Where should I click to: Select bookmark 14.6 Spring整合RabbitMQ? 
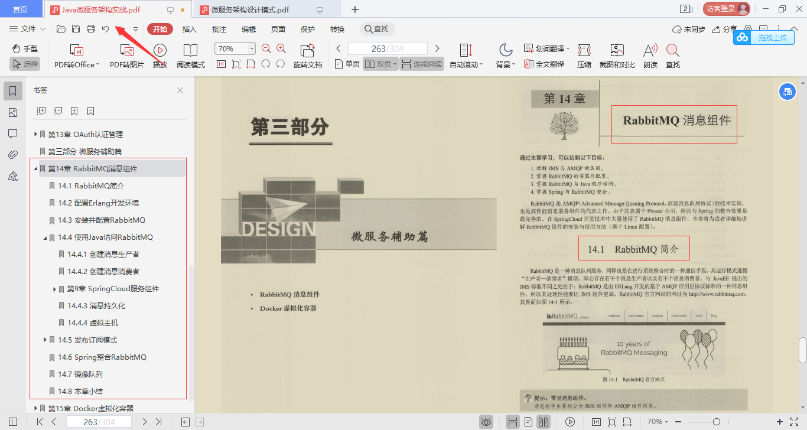tap(102, 357)
